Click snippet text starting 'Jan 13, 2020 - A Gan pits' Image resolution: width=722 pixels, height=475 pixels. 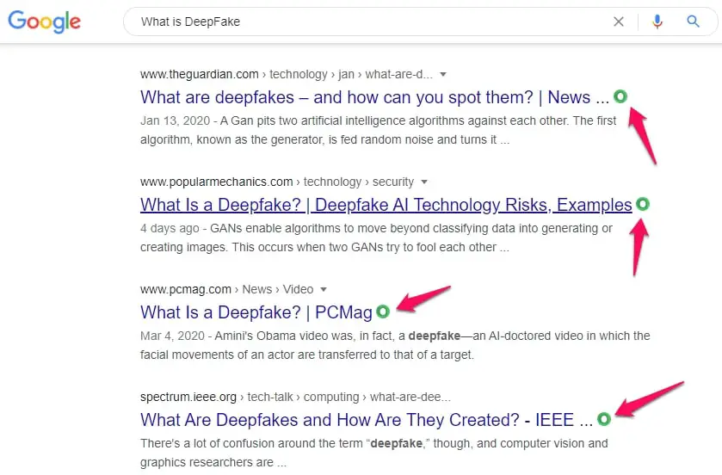tap(378, 130)
